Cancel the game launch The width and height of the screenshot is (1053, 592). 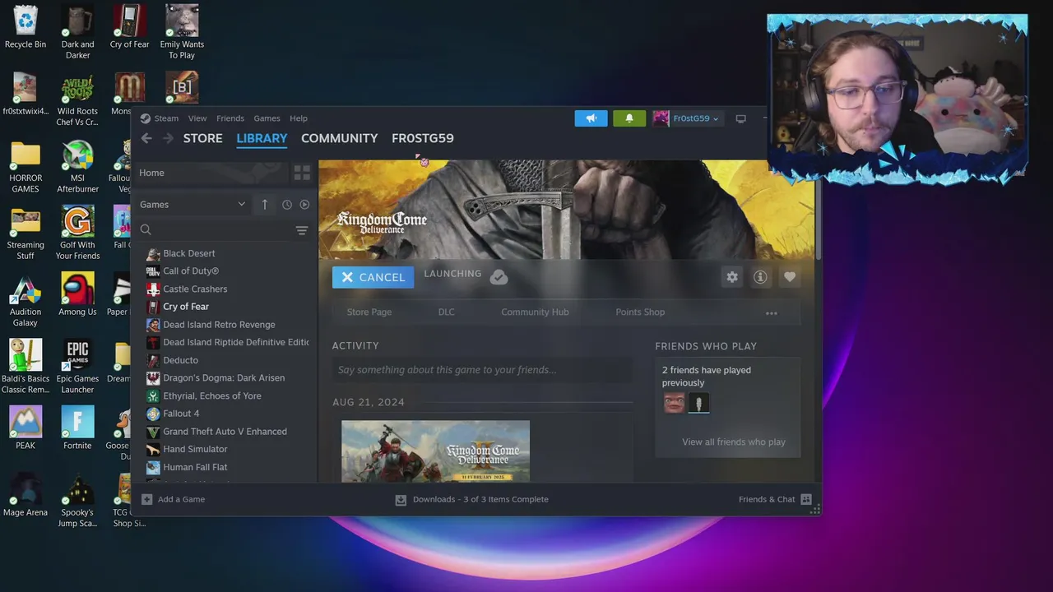click(373, 277)
